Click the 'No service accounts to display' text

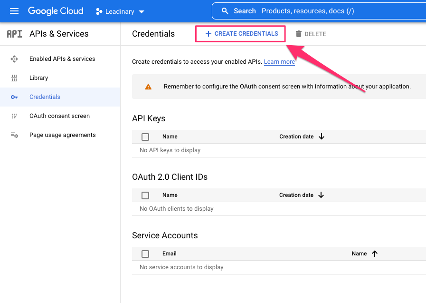(x=181, y=267)
